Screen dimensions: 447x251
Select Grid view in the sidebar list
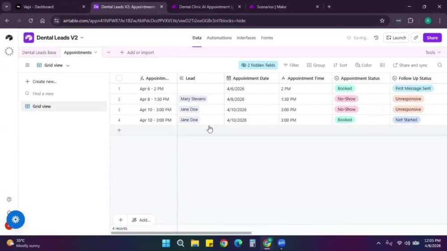(64, 106)
